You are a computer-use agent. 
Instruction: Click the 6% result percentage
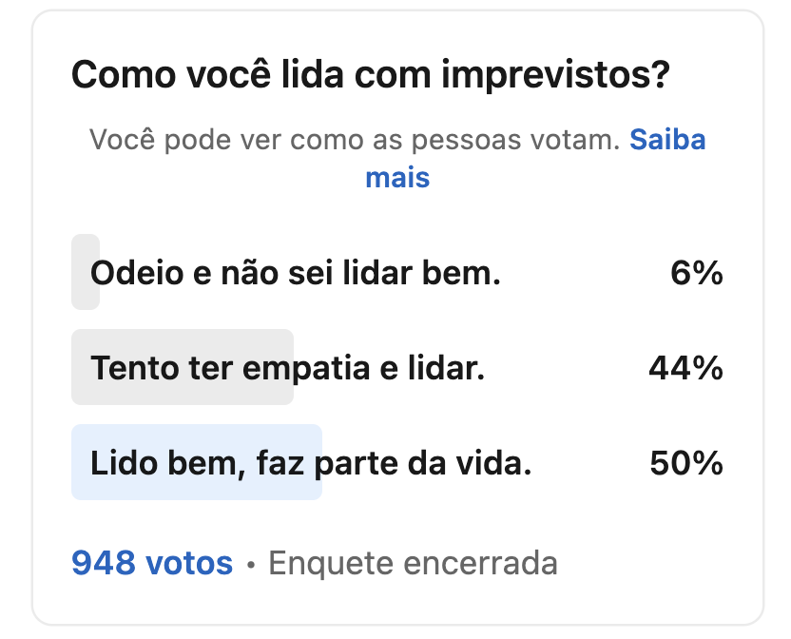[x=696, y=274]
